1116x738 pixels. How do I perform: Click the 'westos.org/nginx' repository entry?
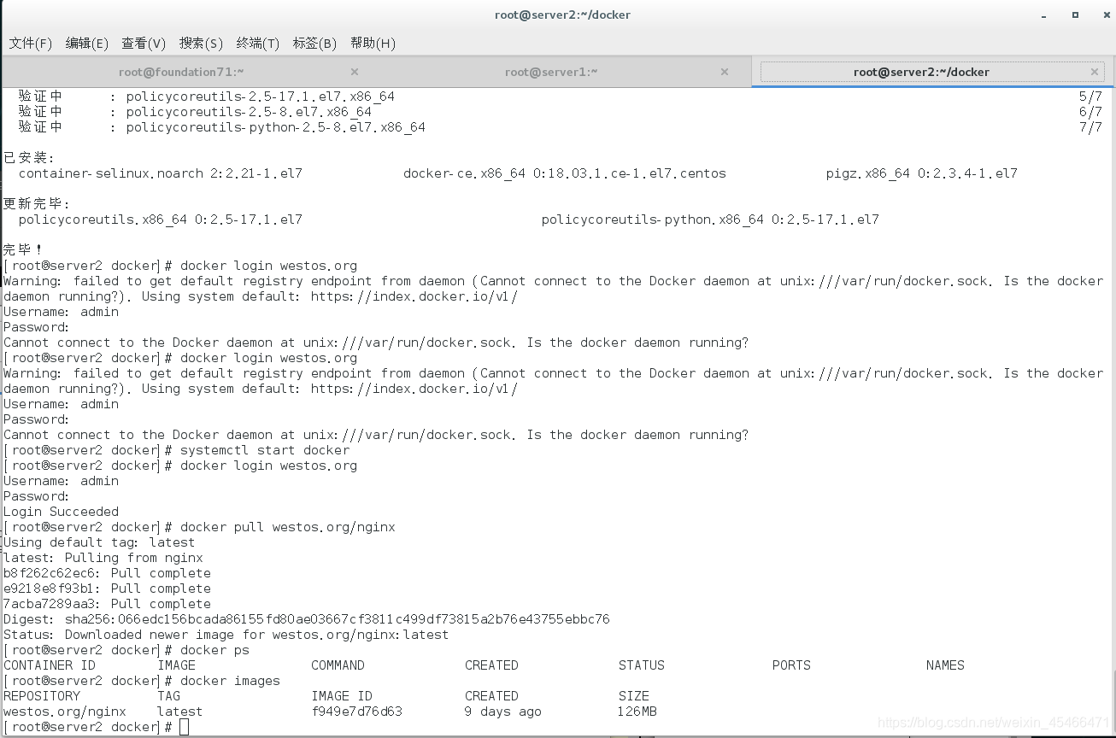coord(65,712)
